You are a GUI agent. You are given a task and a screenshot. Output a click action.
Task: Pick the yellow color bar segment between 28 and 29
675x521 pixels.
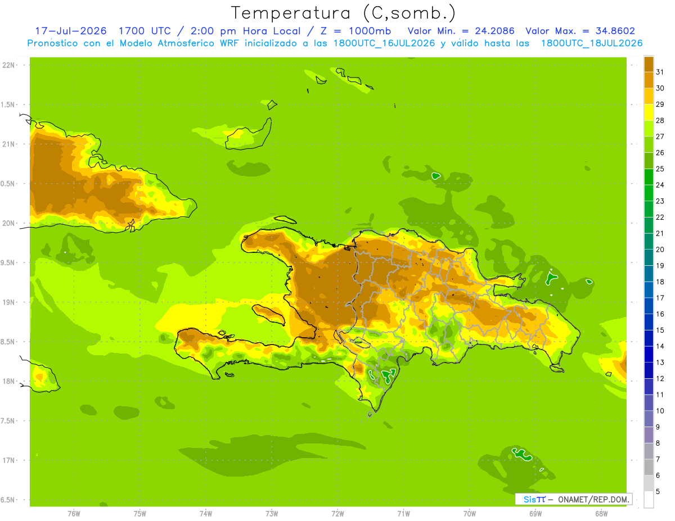point(649,112)
